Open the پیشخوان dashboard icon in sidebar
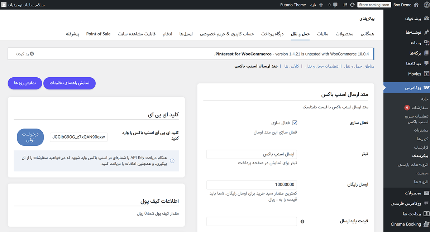Image resolution: width=430 pixels, height=232 pixels. (426, 19)
